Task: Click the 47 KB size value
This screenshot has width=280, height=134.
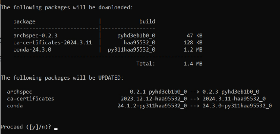Action: pos(195,36)
